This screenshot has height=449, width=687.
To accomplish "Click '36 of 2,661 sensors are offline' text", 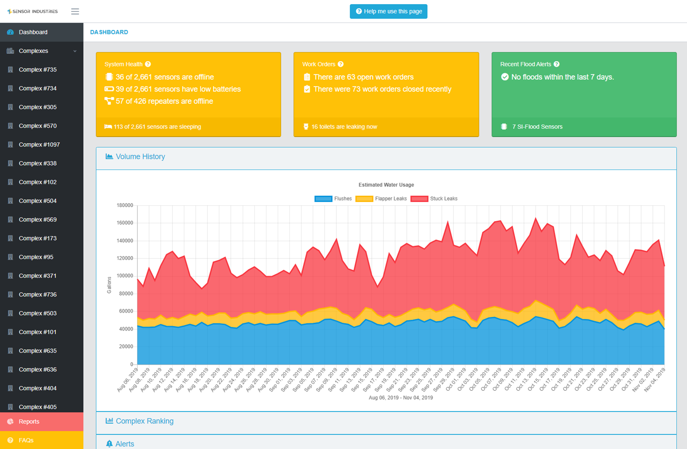I will click(x=164, y=77).
